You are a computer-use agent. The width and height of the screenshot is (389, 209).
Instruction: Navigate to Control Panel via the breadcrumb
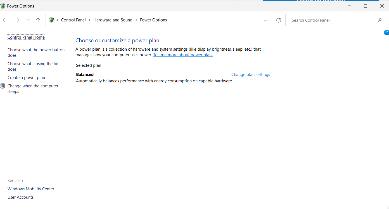click(73, 20)
